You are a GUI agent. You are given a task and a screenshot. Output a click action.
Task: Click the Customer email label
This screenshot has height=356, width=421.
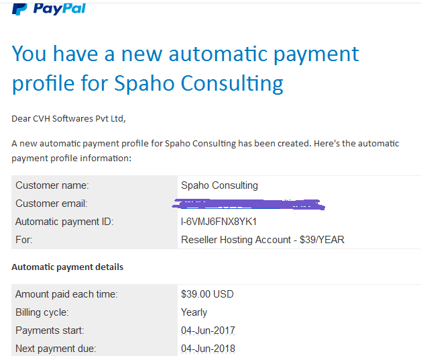coord(52,204)
